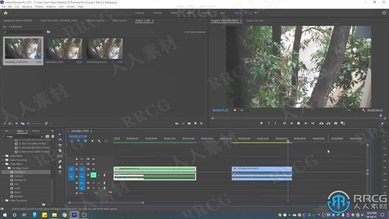Open Program Monitor button editor plus
389x219 pixels.
382,123
